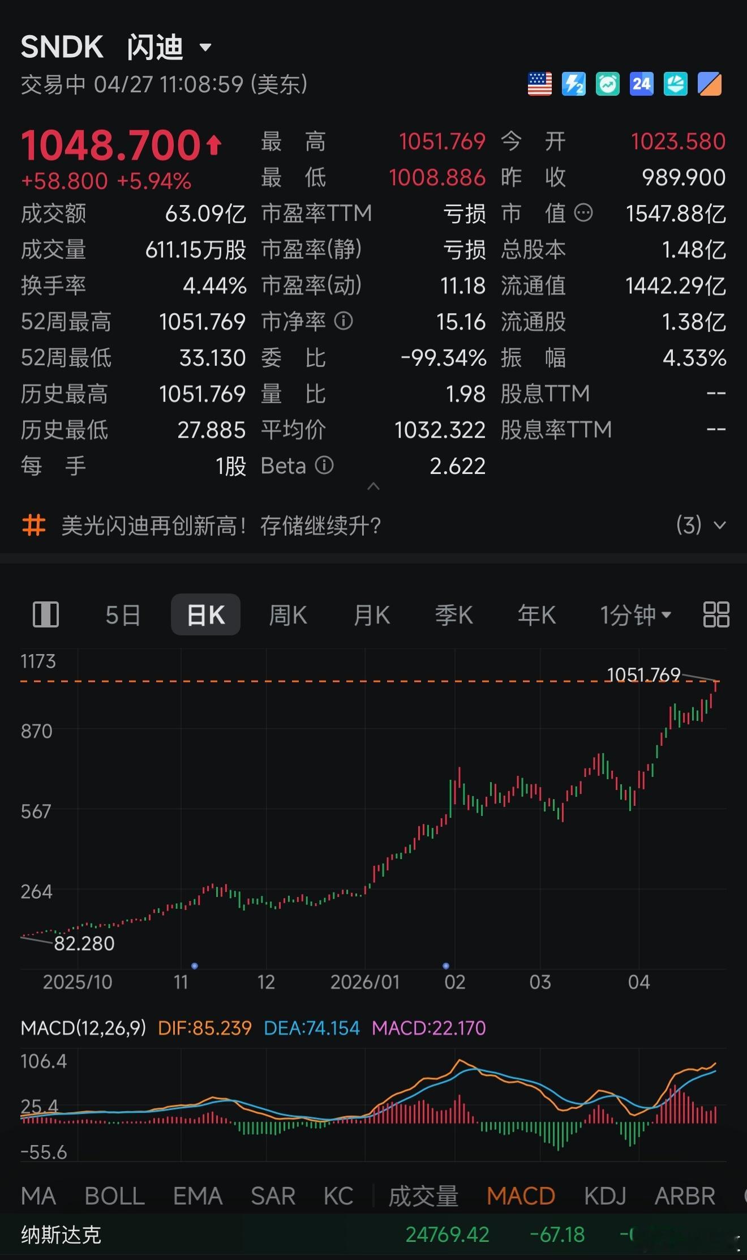
Task: Switch to the 周K chart tab
Action: [288, 614]
